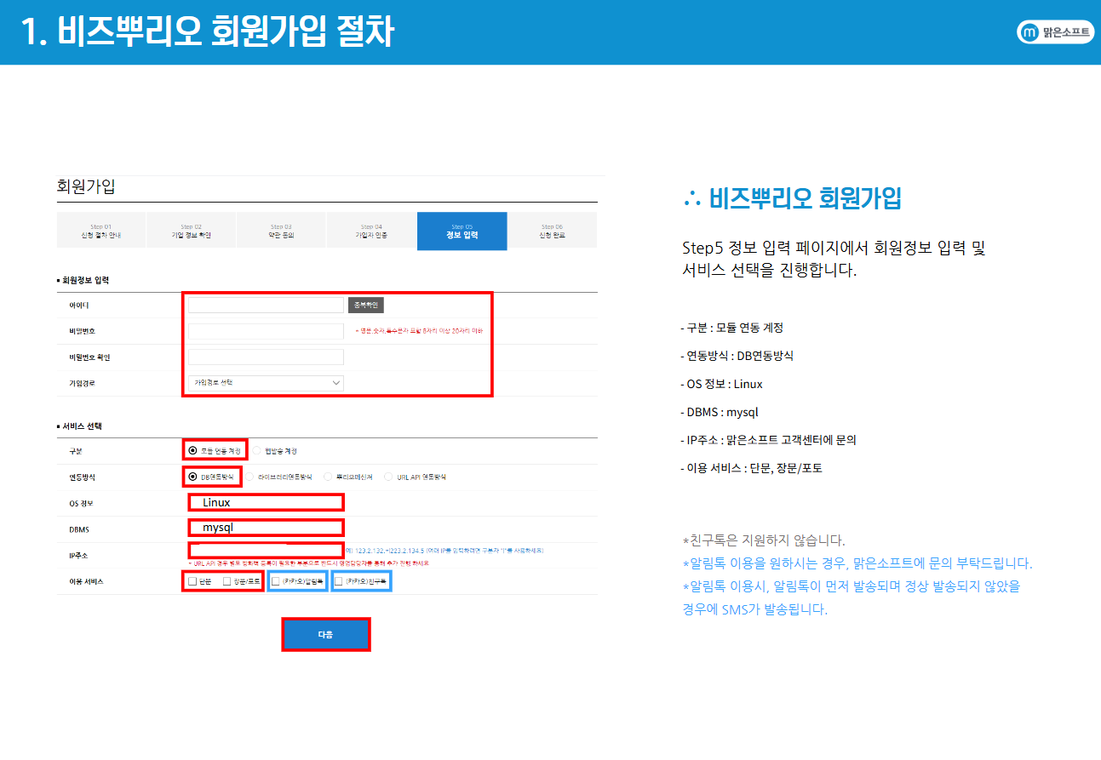Click the '*친구톡은 지원하지 않습니다.' note

click(764, 540)
